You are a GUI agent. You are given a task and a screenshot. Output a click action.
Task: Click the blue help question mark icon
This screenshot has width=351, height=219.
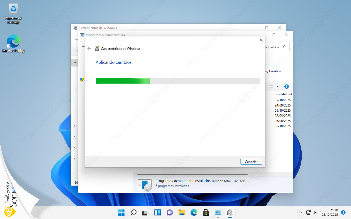286,87
